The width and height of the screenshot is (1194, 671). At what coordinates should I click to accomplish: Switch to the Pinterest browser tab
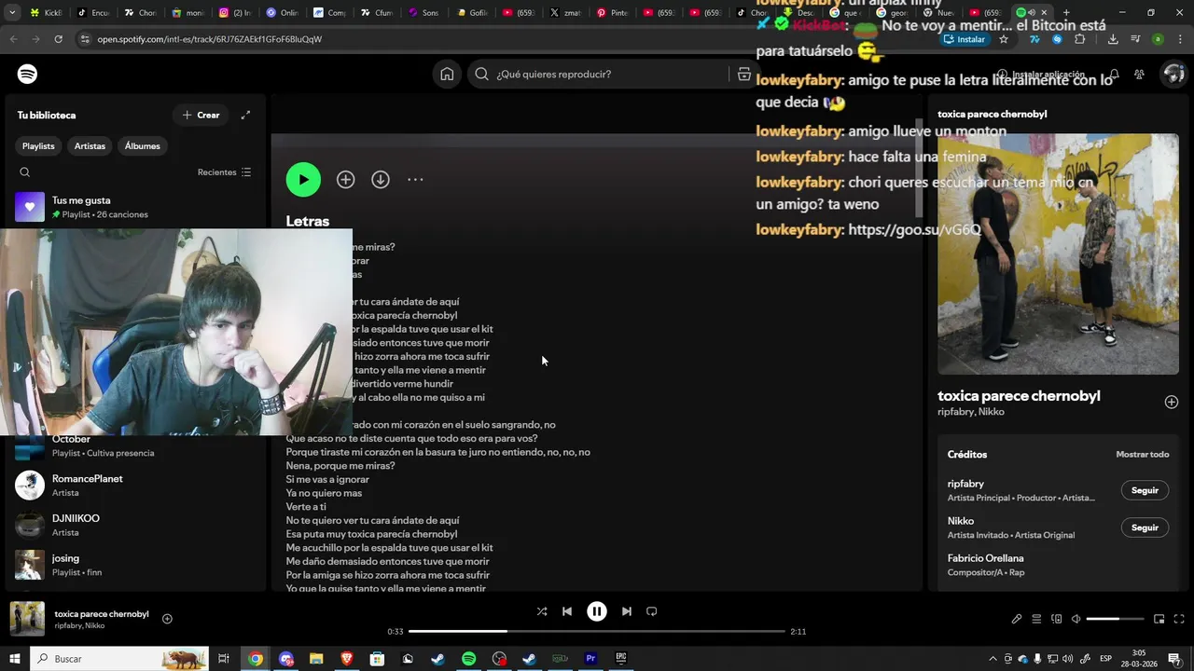click(613, 13)
